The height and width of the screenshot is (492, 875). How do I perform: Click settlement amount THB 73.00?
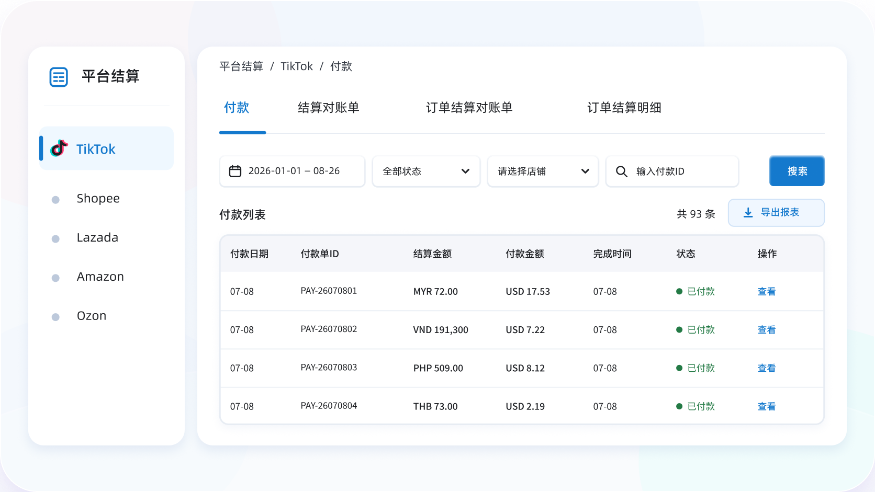click(435, 407)
